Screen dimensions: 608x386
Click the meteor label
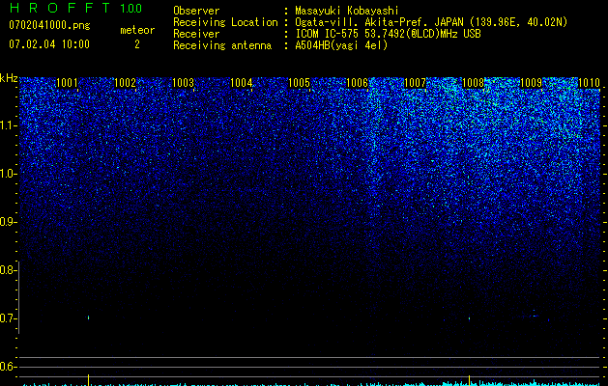[137, 30]
